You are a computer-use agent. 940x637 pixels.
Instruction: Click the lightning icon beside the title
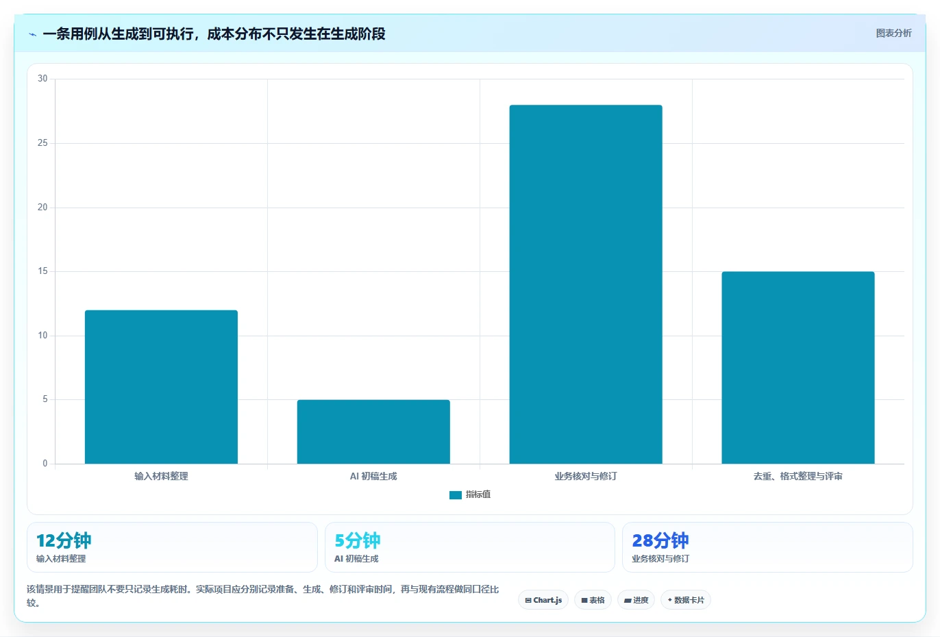pyautogui.click(x=33, y=34)
